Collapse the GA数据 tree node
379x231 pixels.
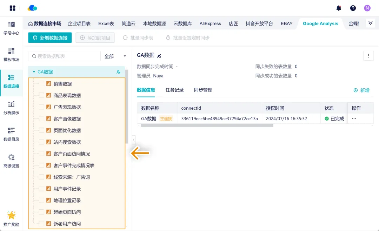(34, 72)
